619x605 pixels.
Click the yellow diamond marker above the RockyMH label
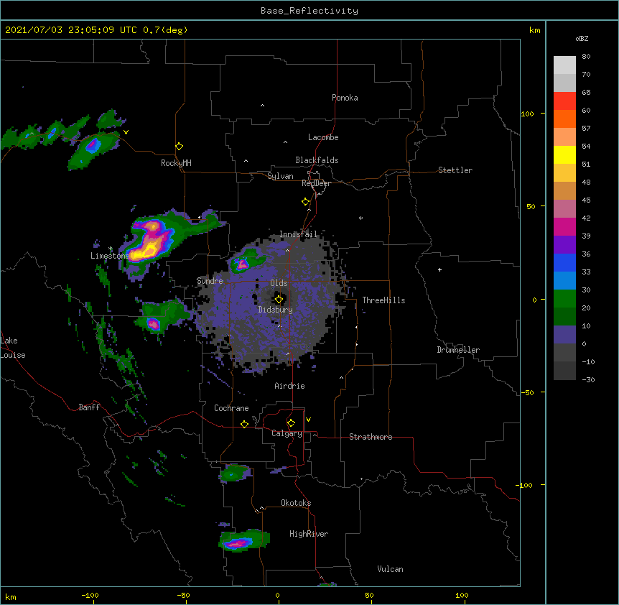[179, 147]
